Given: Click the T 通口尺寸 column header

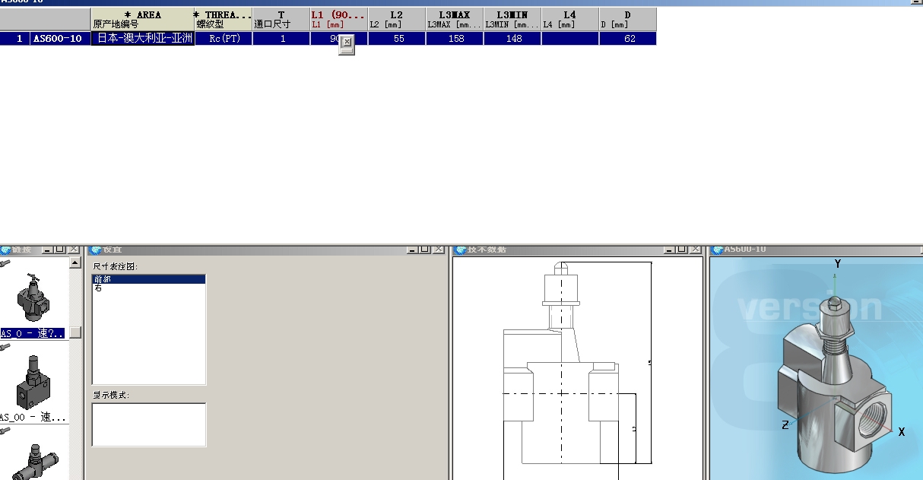Looking at the screenshot, I should 281,20.
